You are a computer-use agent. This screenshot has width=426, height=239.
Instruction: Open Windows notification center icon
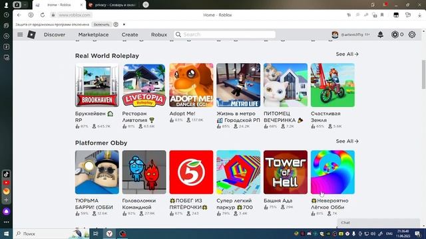[417, 234]
